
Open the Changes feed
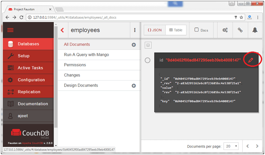[x=72, y=75]
